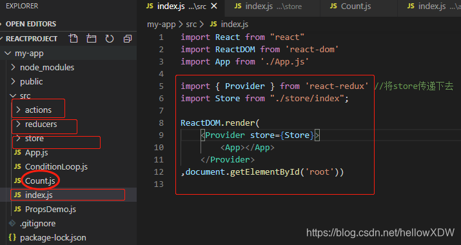
Task: Click document.getElementById on line 12
Action: (x=242, y=171)
